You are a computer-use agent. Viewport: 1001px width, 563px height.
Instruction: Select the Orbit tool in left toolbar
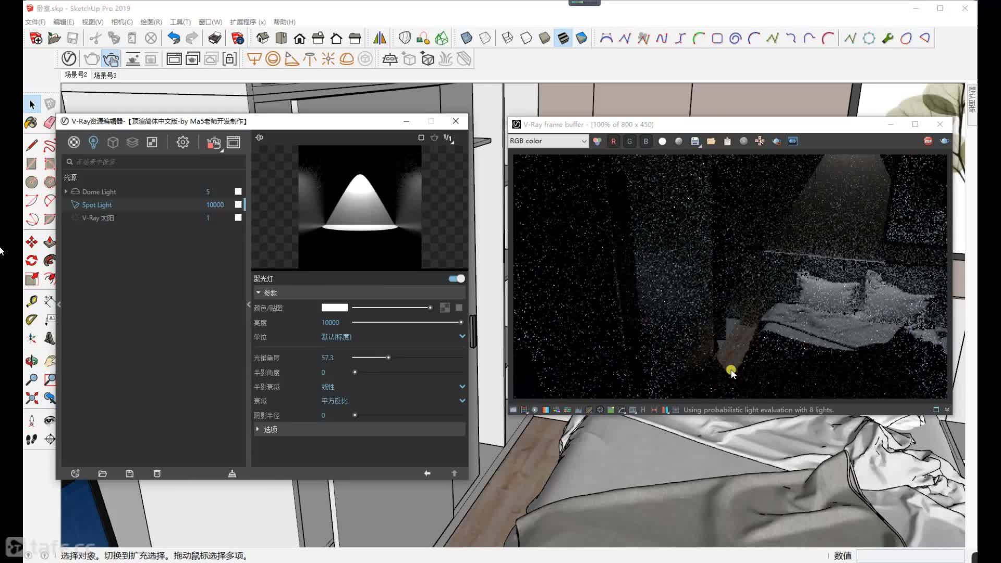32,360
